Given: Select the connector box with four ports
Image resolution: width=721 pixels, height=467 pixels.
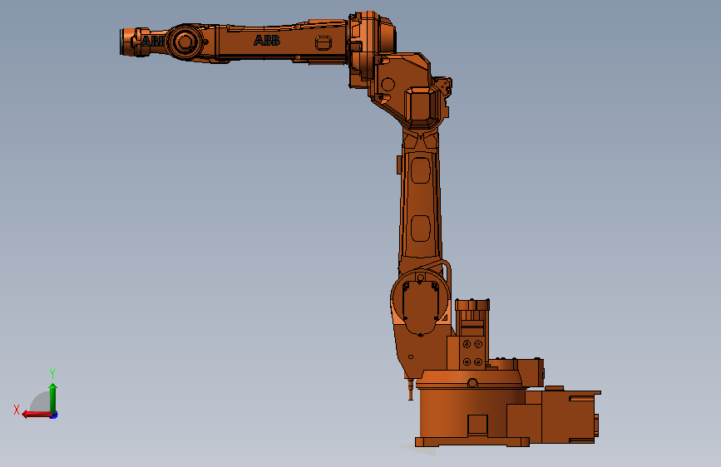Looking at the screenshot, I should [472, 353].
